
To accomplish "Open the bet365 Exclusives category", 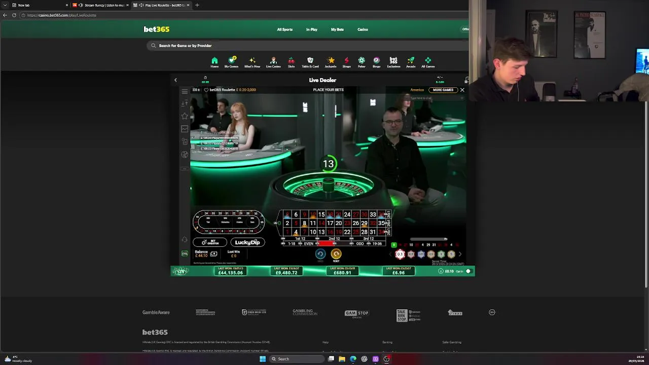I will tap(393, 62).
